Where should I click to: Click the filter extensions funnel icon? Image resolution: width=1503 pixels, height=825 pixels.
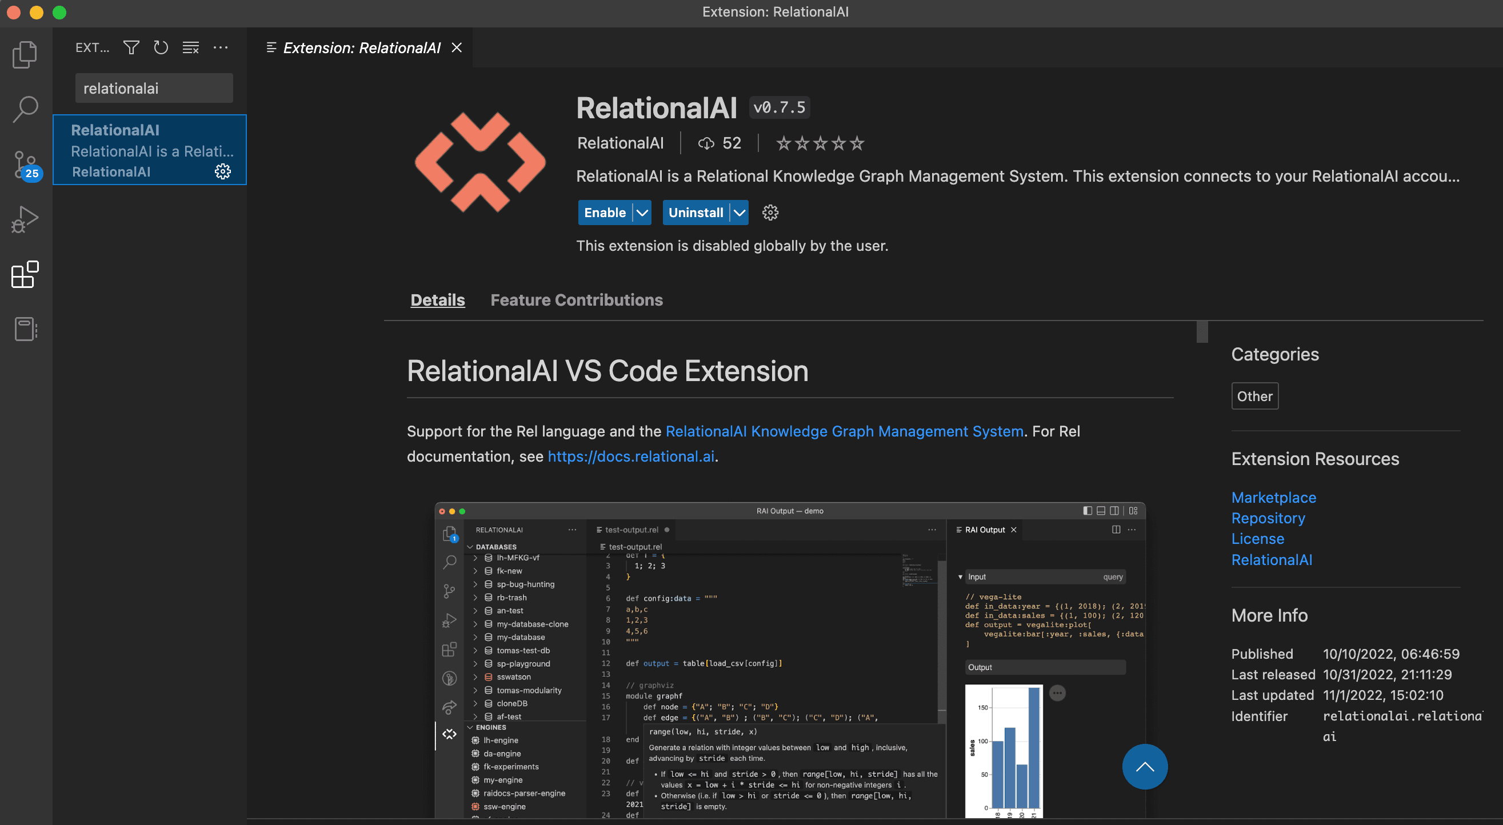click(x=131, y=47)
